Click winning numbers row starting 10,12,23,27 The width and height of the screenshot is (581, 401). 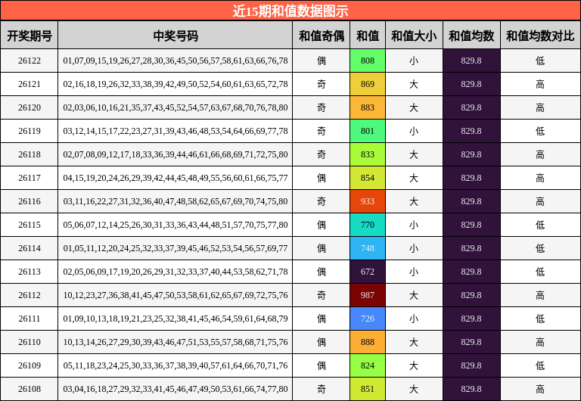coord(176,295)
